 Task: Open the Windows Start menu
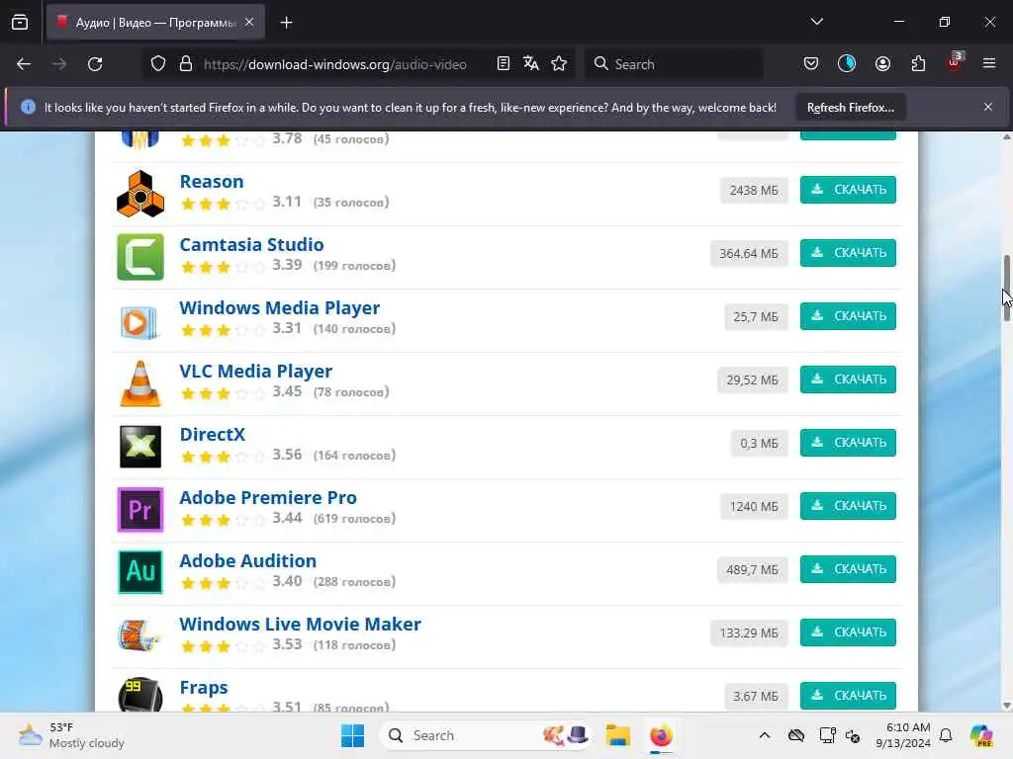tap(352, 735)
